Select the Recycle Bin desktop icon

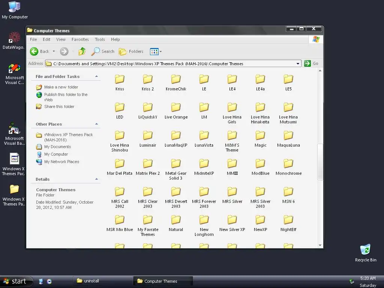pyautogui.click(x=366, y=253)
